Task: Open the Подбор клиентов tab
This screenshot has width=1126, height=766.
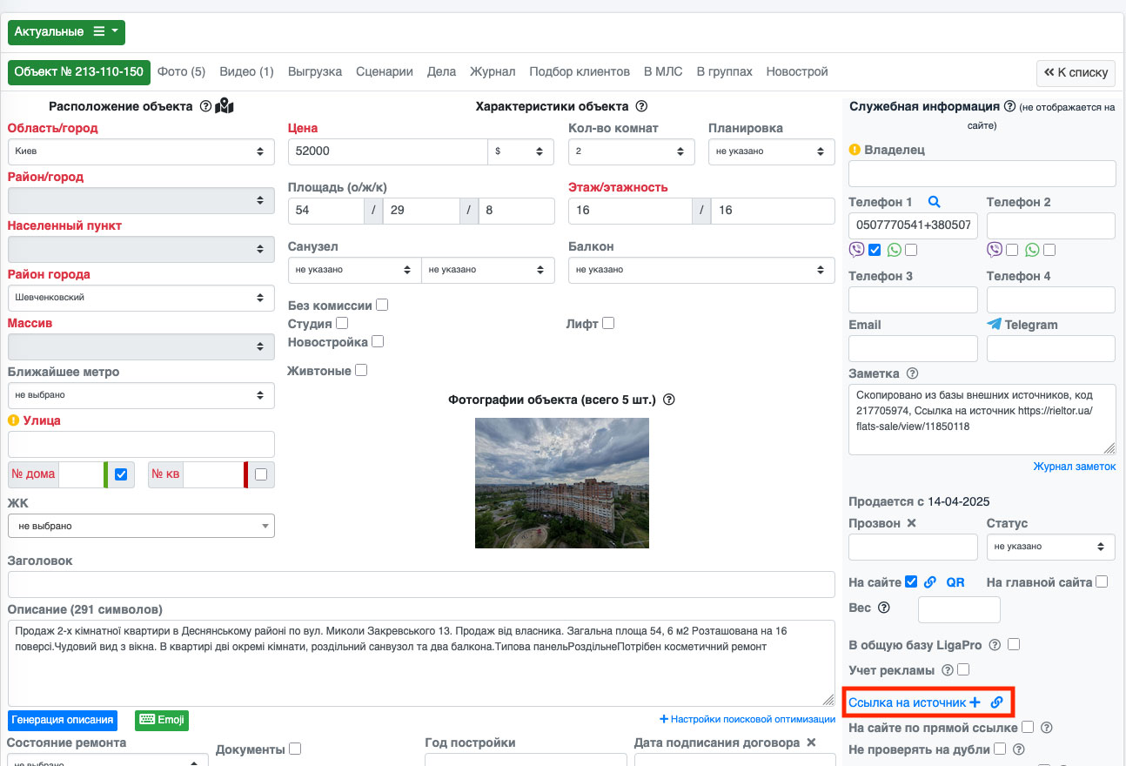Action: tap(579, 71)
